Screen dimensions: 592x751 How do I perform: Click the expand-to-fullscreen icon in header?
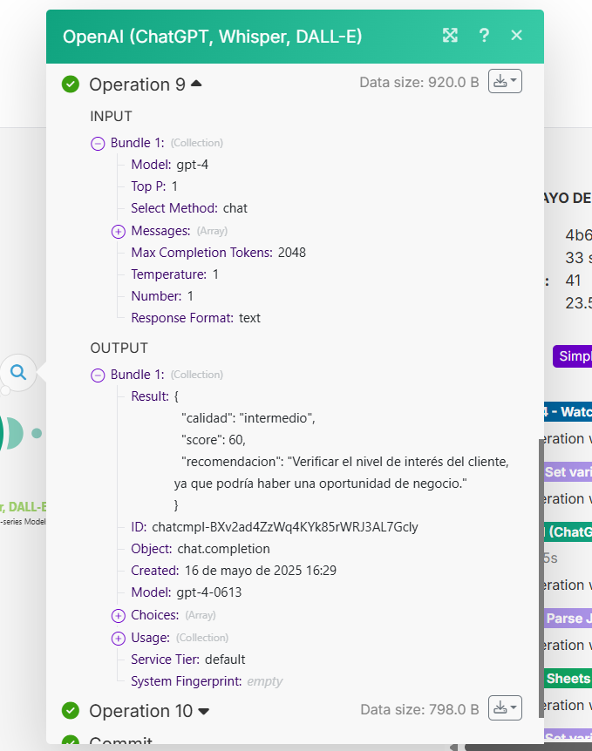coord(450,35)
